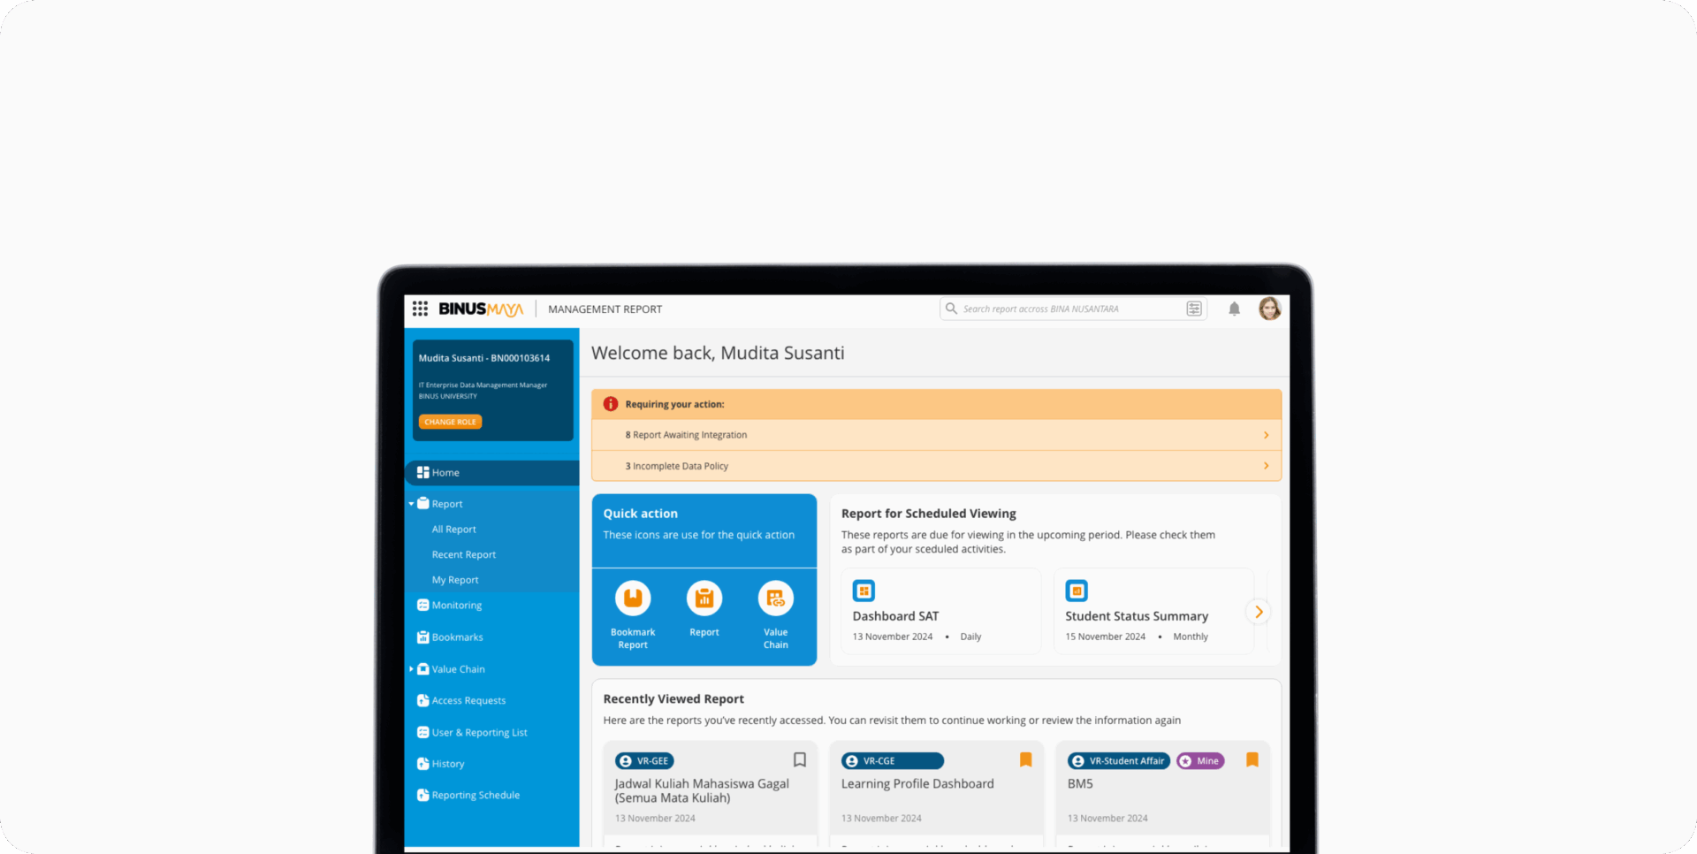Click the CHANGE ROLE button
The width and height of the screenshot is (1697, 854).
(450, 422)
